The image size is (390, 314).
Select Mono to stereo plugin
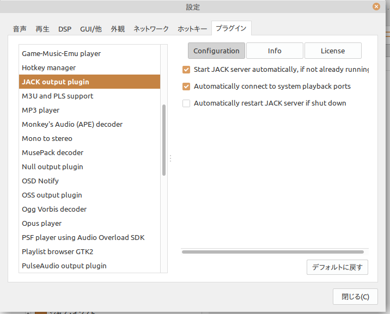pos(89,138)
